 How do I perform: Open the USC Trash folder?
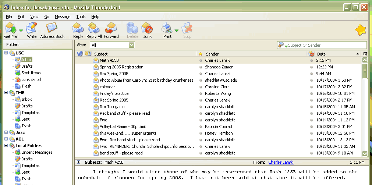pos(26,86)
